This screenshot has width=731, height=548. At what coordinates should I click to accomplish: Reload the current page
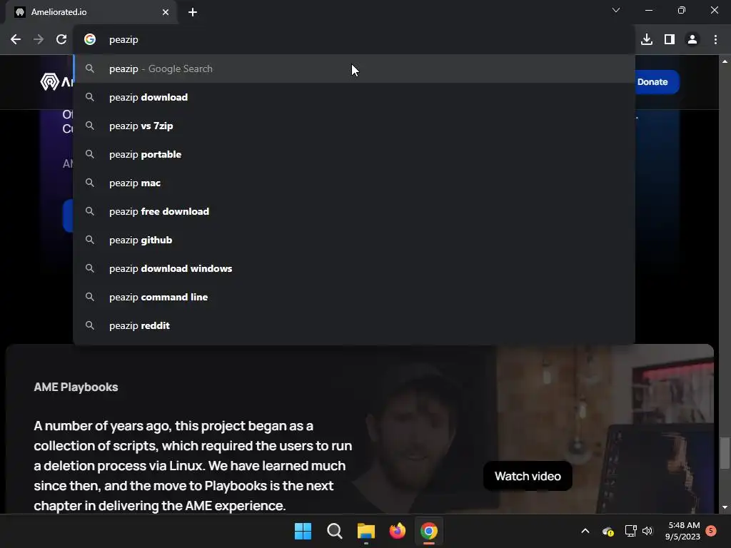[61, 40]
